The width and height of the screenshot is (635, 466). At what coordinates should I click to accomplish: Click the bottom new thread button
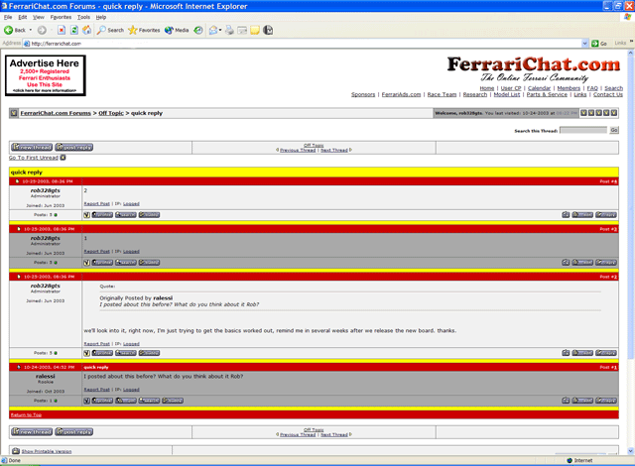coord(32,432)
